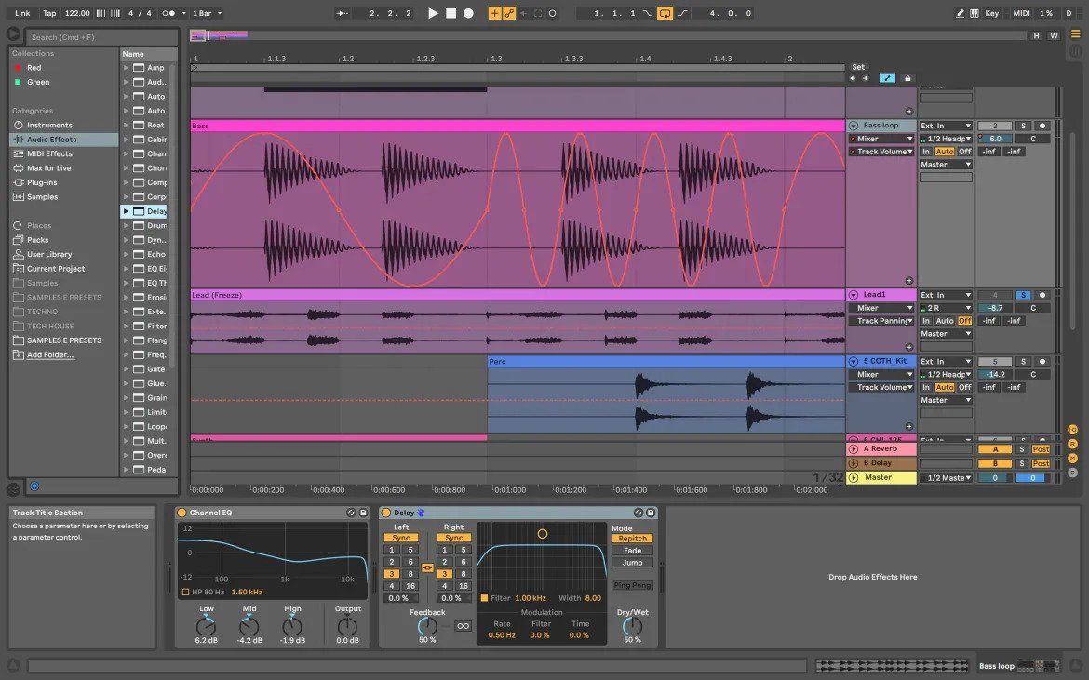The height and width of the screenshot is (680, 1089).
Task: Open the 1 Bar quantization menu
Action: coord(206,13)
